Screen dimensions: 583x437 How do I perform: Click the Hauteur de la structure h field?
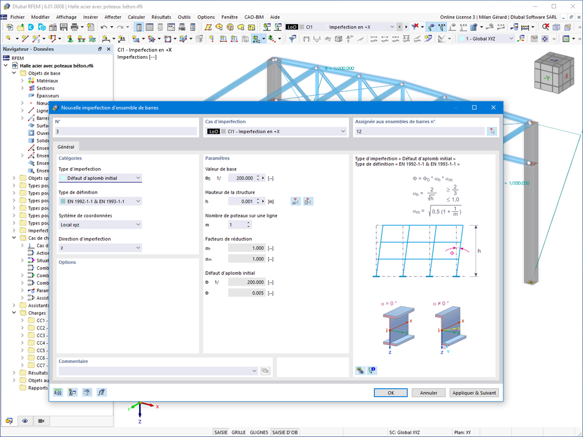[x=242, y=201]
